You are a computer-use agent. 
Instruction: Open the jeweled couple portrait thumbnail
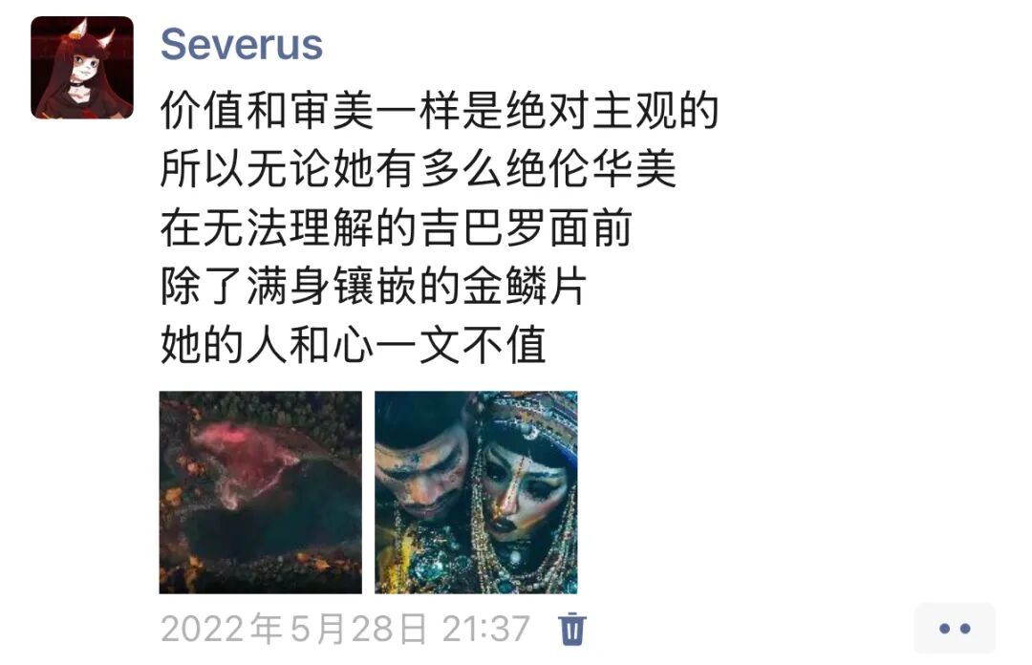[476, 492]
